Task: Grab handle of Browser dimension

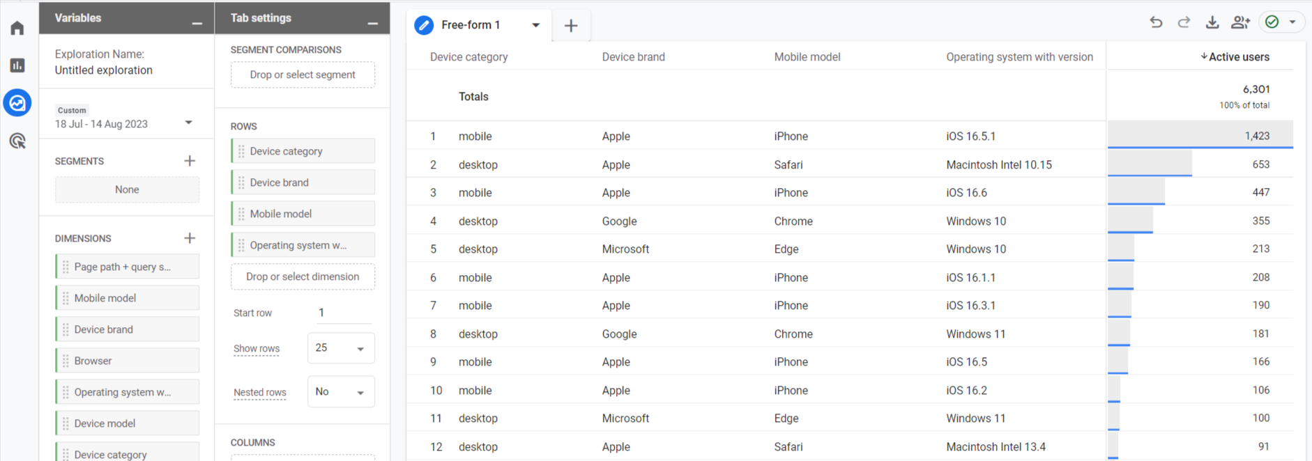Action: point(66,361)
